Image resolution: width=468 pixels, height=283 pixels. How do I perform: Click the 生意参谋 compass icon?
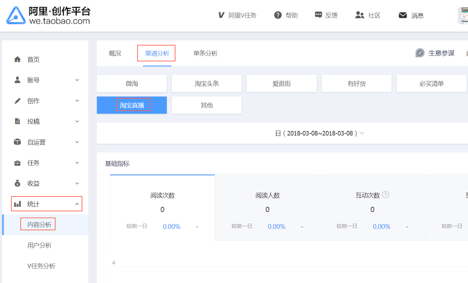point(420,53)
